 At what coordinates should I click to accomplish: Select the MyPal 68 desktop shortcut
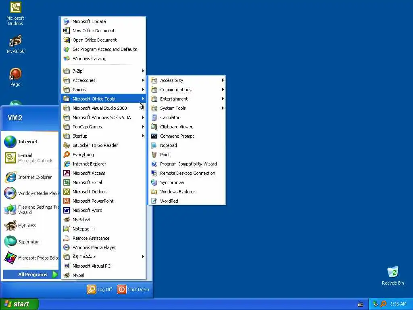(x=15, y=44)
